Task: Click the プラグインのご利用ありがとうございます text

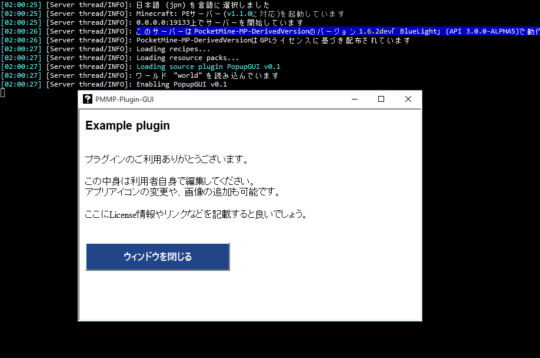Action: pyautogui.click(x=166, y=159)
